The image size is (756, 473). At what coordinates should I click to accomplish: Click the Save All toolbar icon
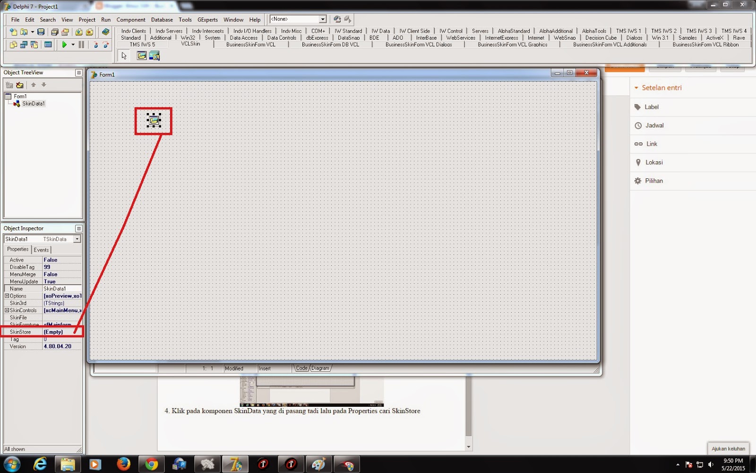click(54, 32)
